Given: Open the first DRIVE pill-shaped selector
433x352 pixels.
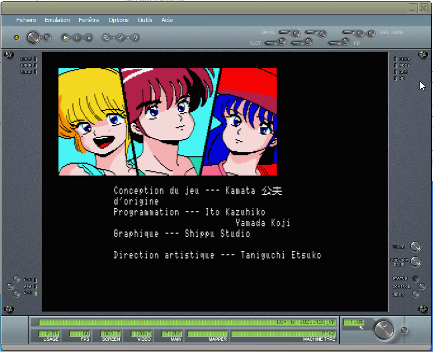Looking at the screenshot, I should [285, 32].
